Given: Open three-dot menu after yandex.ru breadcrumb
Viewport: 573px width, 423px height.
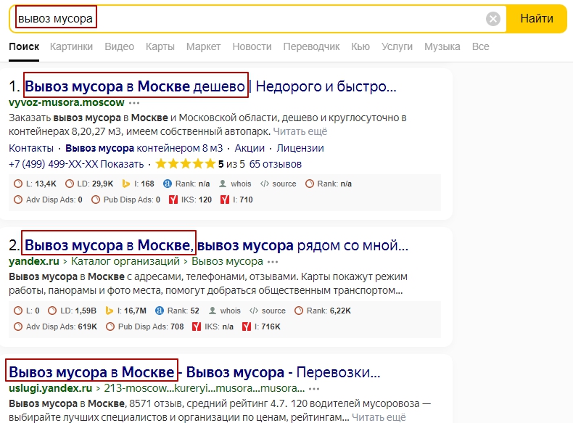Looking at the screenshot, I should click(273, 261).
